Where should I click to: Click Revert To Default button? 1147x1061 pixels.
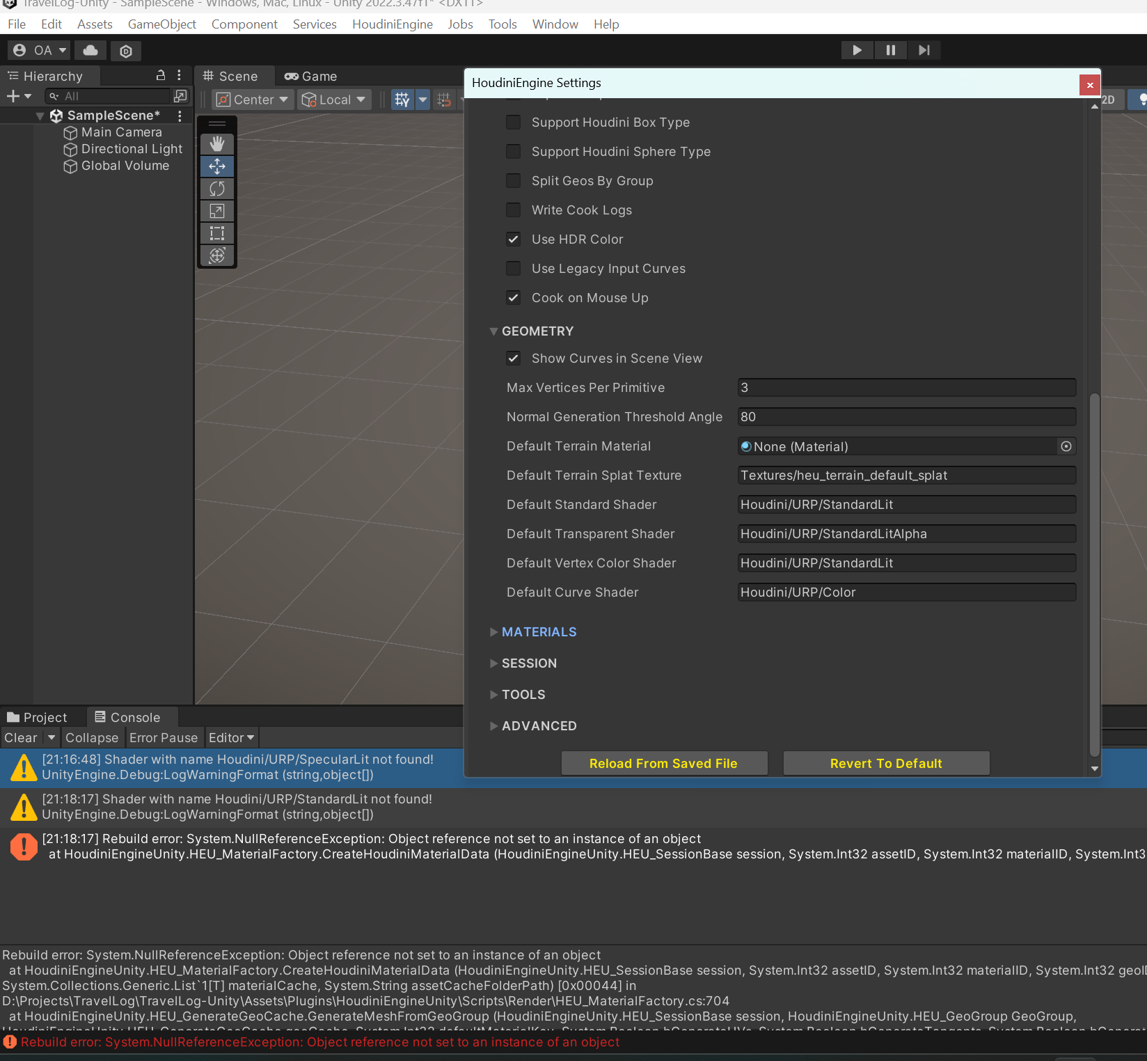886,764
